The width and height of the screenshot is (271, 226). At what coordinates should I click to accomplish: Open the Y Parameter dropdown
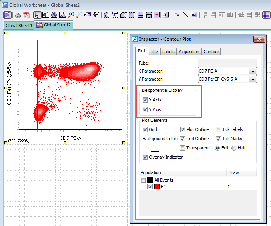tap(252, 79)
